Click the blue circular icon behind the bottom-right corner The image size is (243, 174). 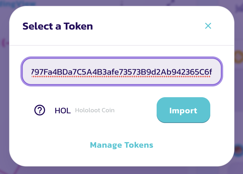[x=238, y=151]
